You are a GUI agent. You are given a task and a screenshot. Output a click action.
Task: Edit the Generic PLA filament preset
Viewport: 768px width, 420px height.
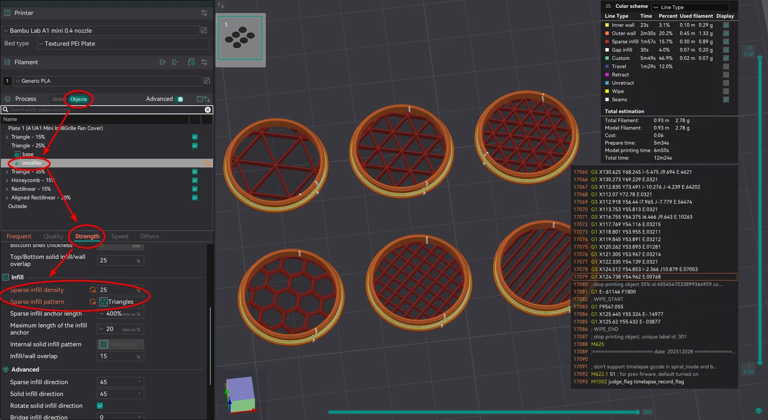pos(207,81)
